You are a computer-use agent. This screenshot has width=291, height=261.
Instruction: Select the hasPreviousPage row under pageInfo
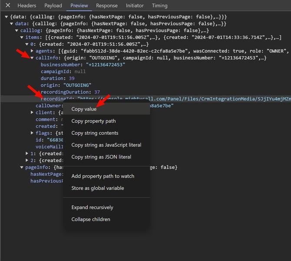[47, 181]
